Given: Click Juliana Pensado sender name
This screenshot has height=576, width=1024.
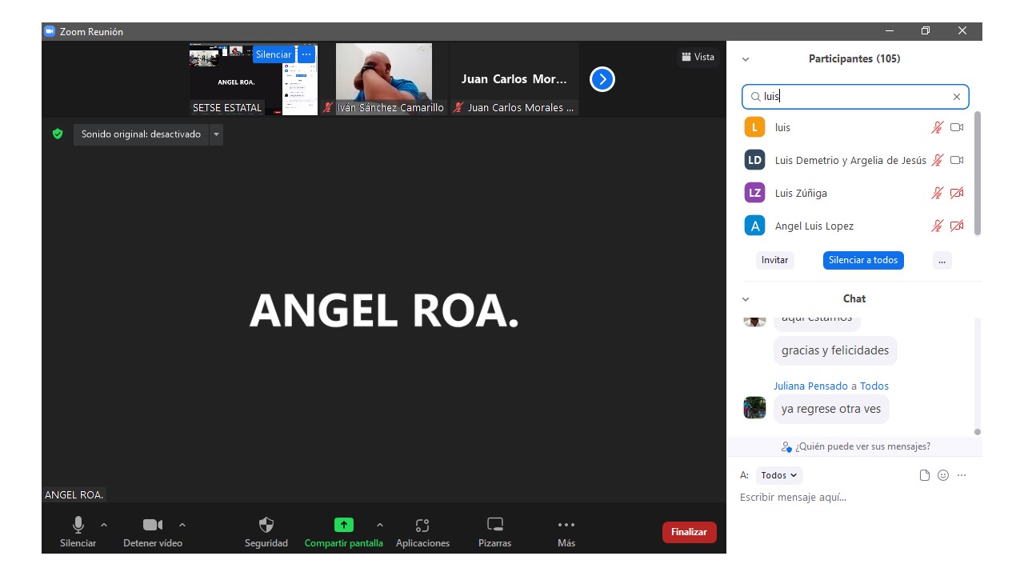Looking at the screenshot, I should (810, 386).
